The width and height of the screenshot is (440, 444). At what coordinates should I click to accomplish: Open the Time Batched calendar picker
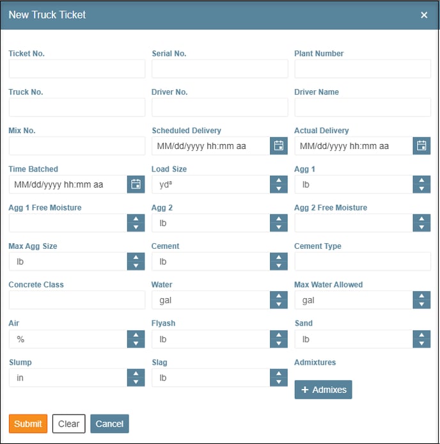click(x=136, y=184)
